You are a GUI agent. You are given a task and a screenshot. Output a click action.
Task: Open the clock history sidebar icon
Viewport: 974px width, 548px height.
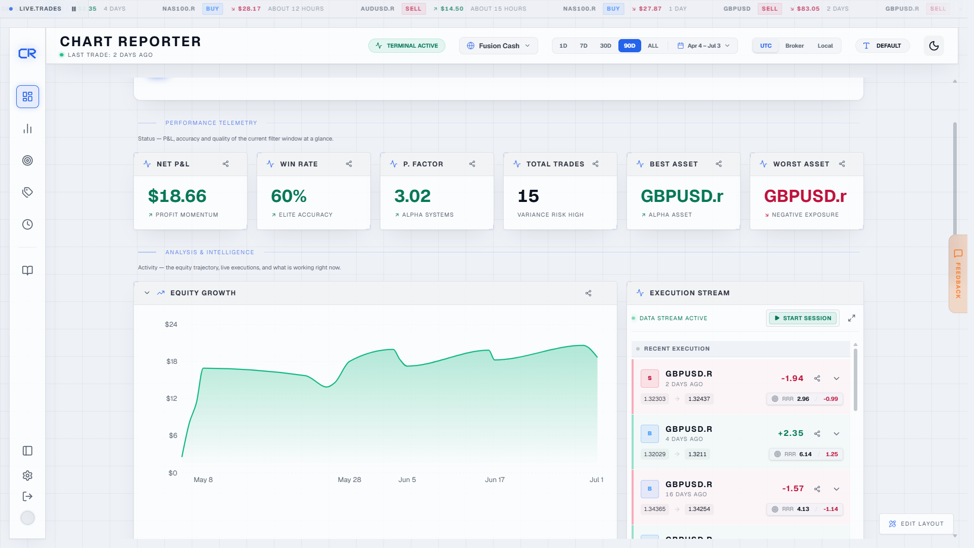pyautogui.click(x=27, y=224)
